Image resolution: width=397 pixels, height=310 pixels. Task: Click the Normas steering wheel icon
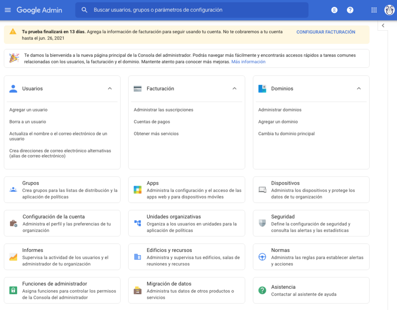pos(262,257)
